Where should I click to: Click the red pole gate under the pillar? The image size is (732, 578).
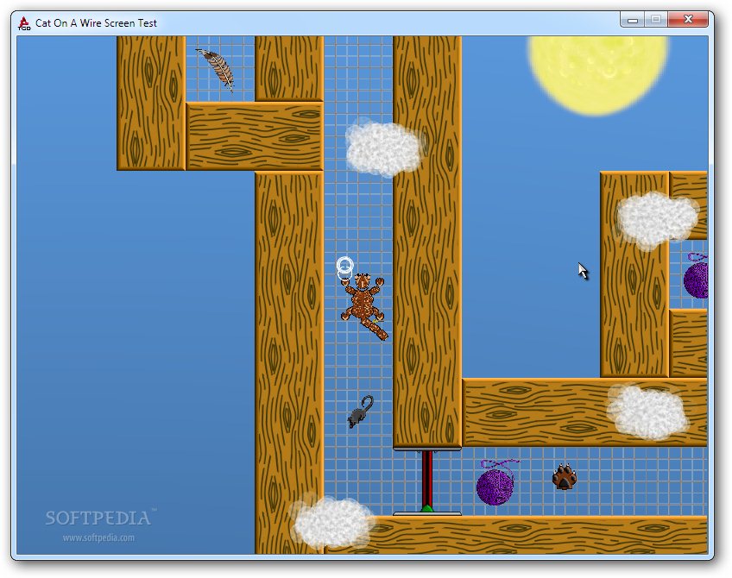coord(426,480)
